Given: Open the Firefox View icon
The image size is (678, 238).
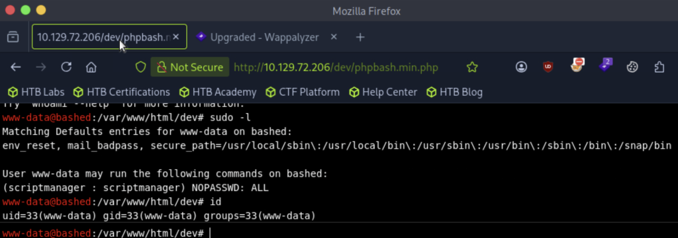Looking at the screenshot, I should tap(13, 37).
